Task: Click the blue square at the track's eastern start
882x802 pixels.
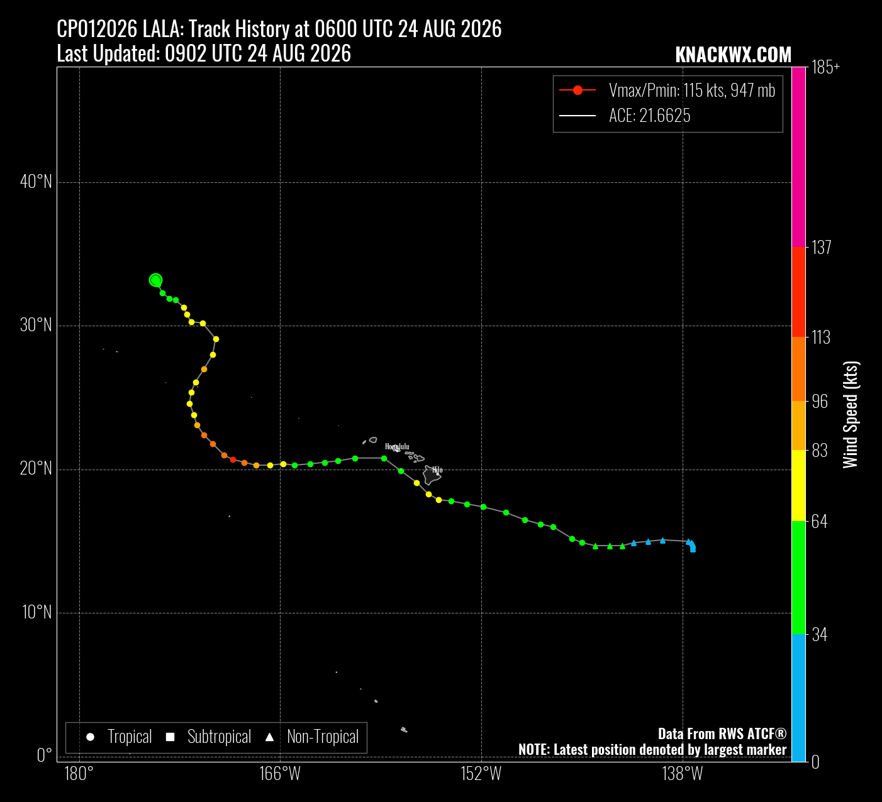Action: point(693,549)
